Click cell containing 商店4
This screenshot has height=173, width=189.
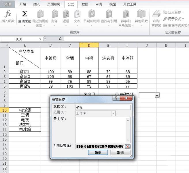click(x=25, y=86)
